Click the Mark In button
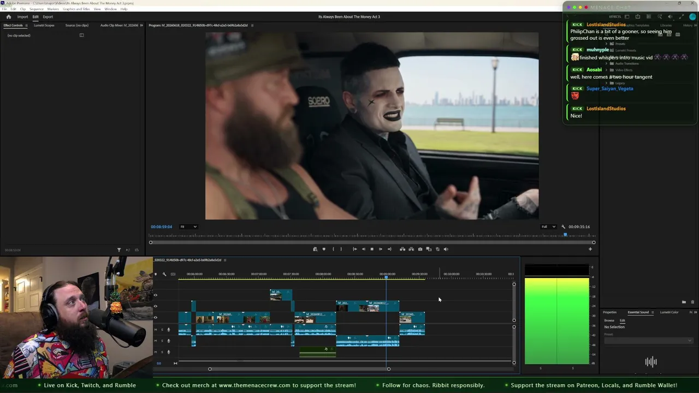This screenshot has height=393, width=699. pyautogui.click(x=333, y=249)
